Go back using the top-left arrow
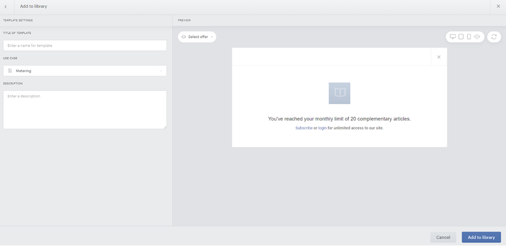506x246 pixels. [5, 7]
